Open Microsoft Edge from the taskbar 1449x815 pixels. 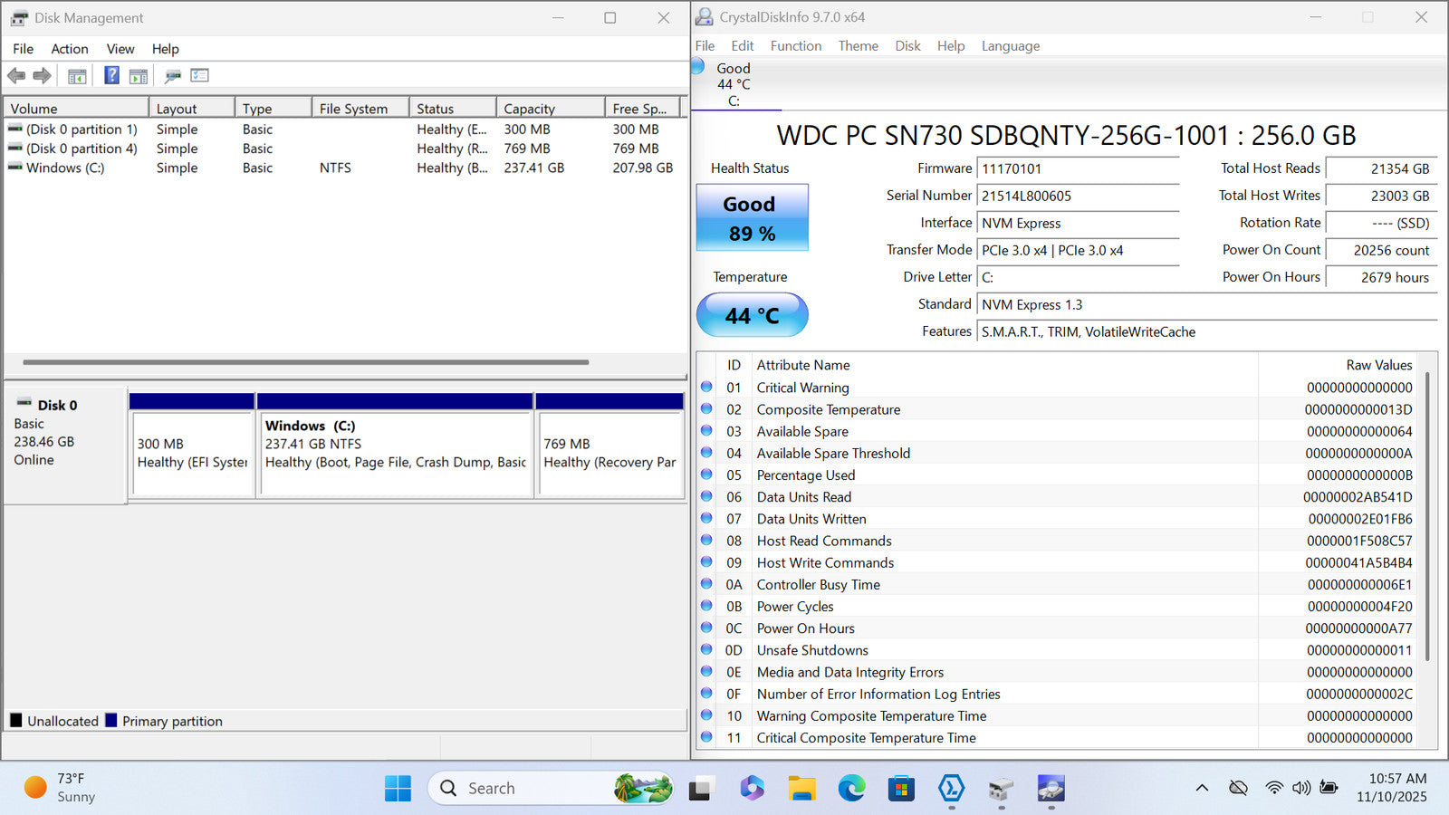851,789
